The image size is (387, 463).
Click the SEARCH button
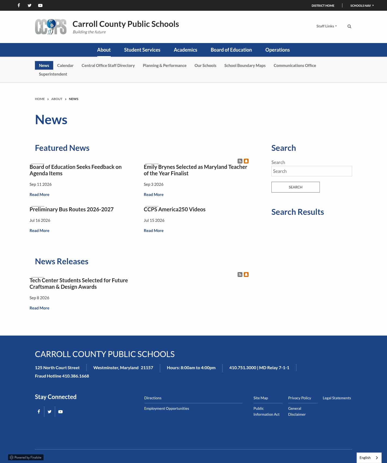tap(296, 187)
